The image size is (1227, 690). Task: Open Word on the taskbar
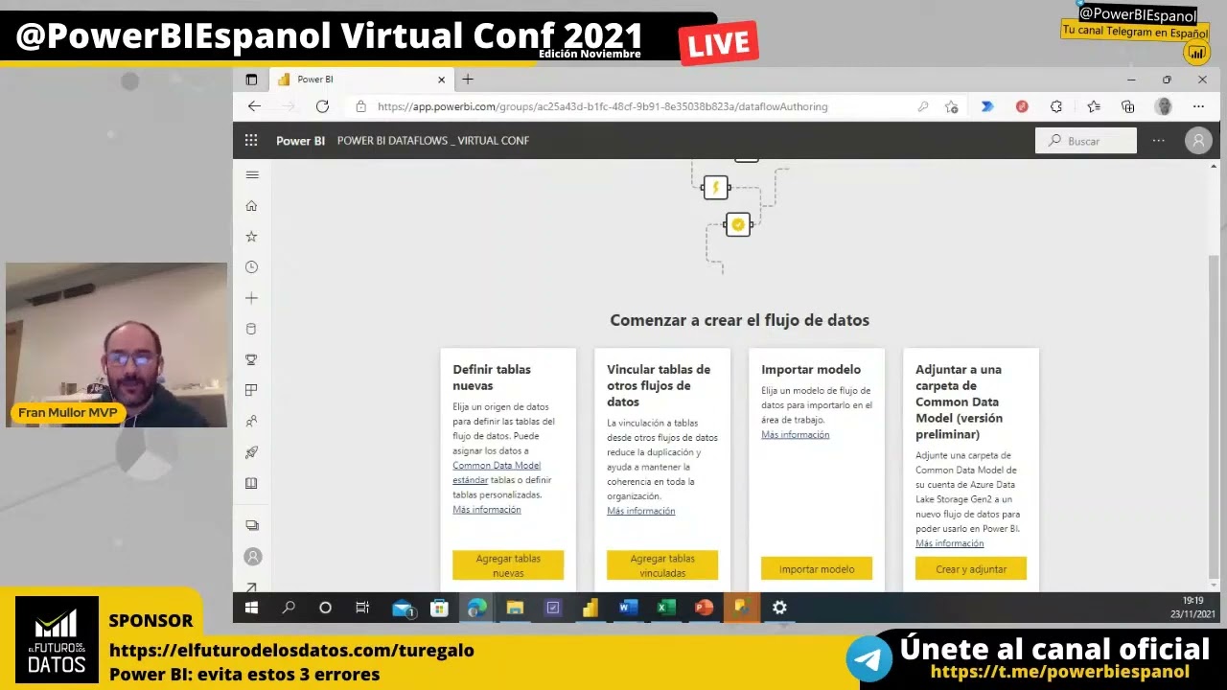(628, 608)
